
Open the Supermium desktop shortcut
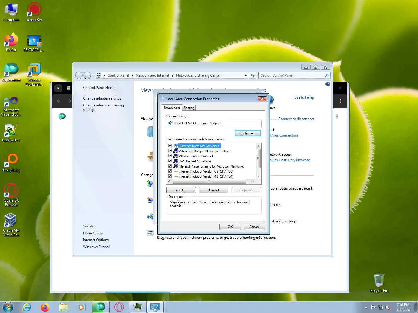point(11,72)
